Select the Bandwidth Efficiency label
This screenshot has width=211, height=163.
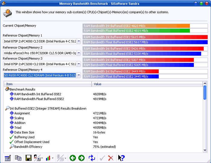(x=28, y=147)
